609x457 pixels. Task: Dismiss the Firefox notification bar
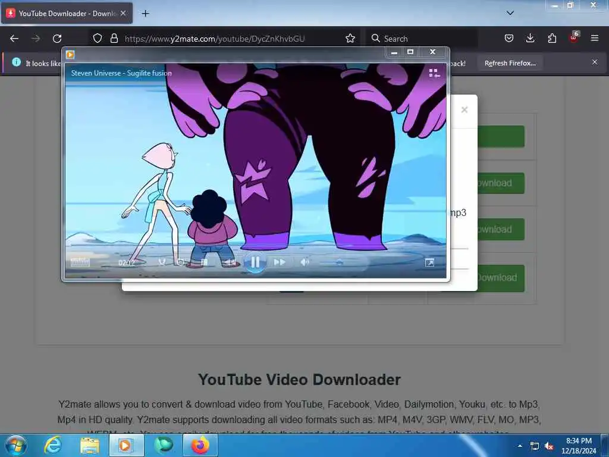(595, 62)
